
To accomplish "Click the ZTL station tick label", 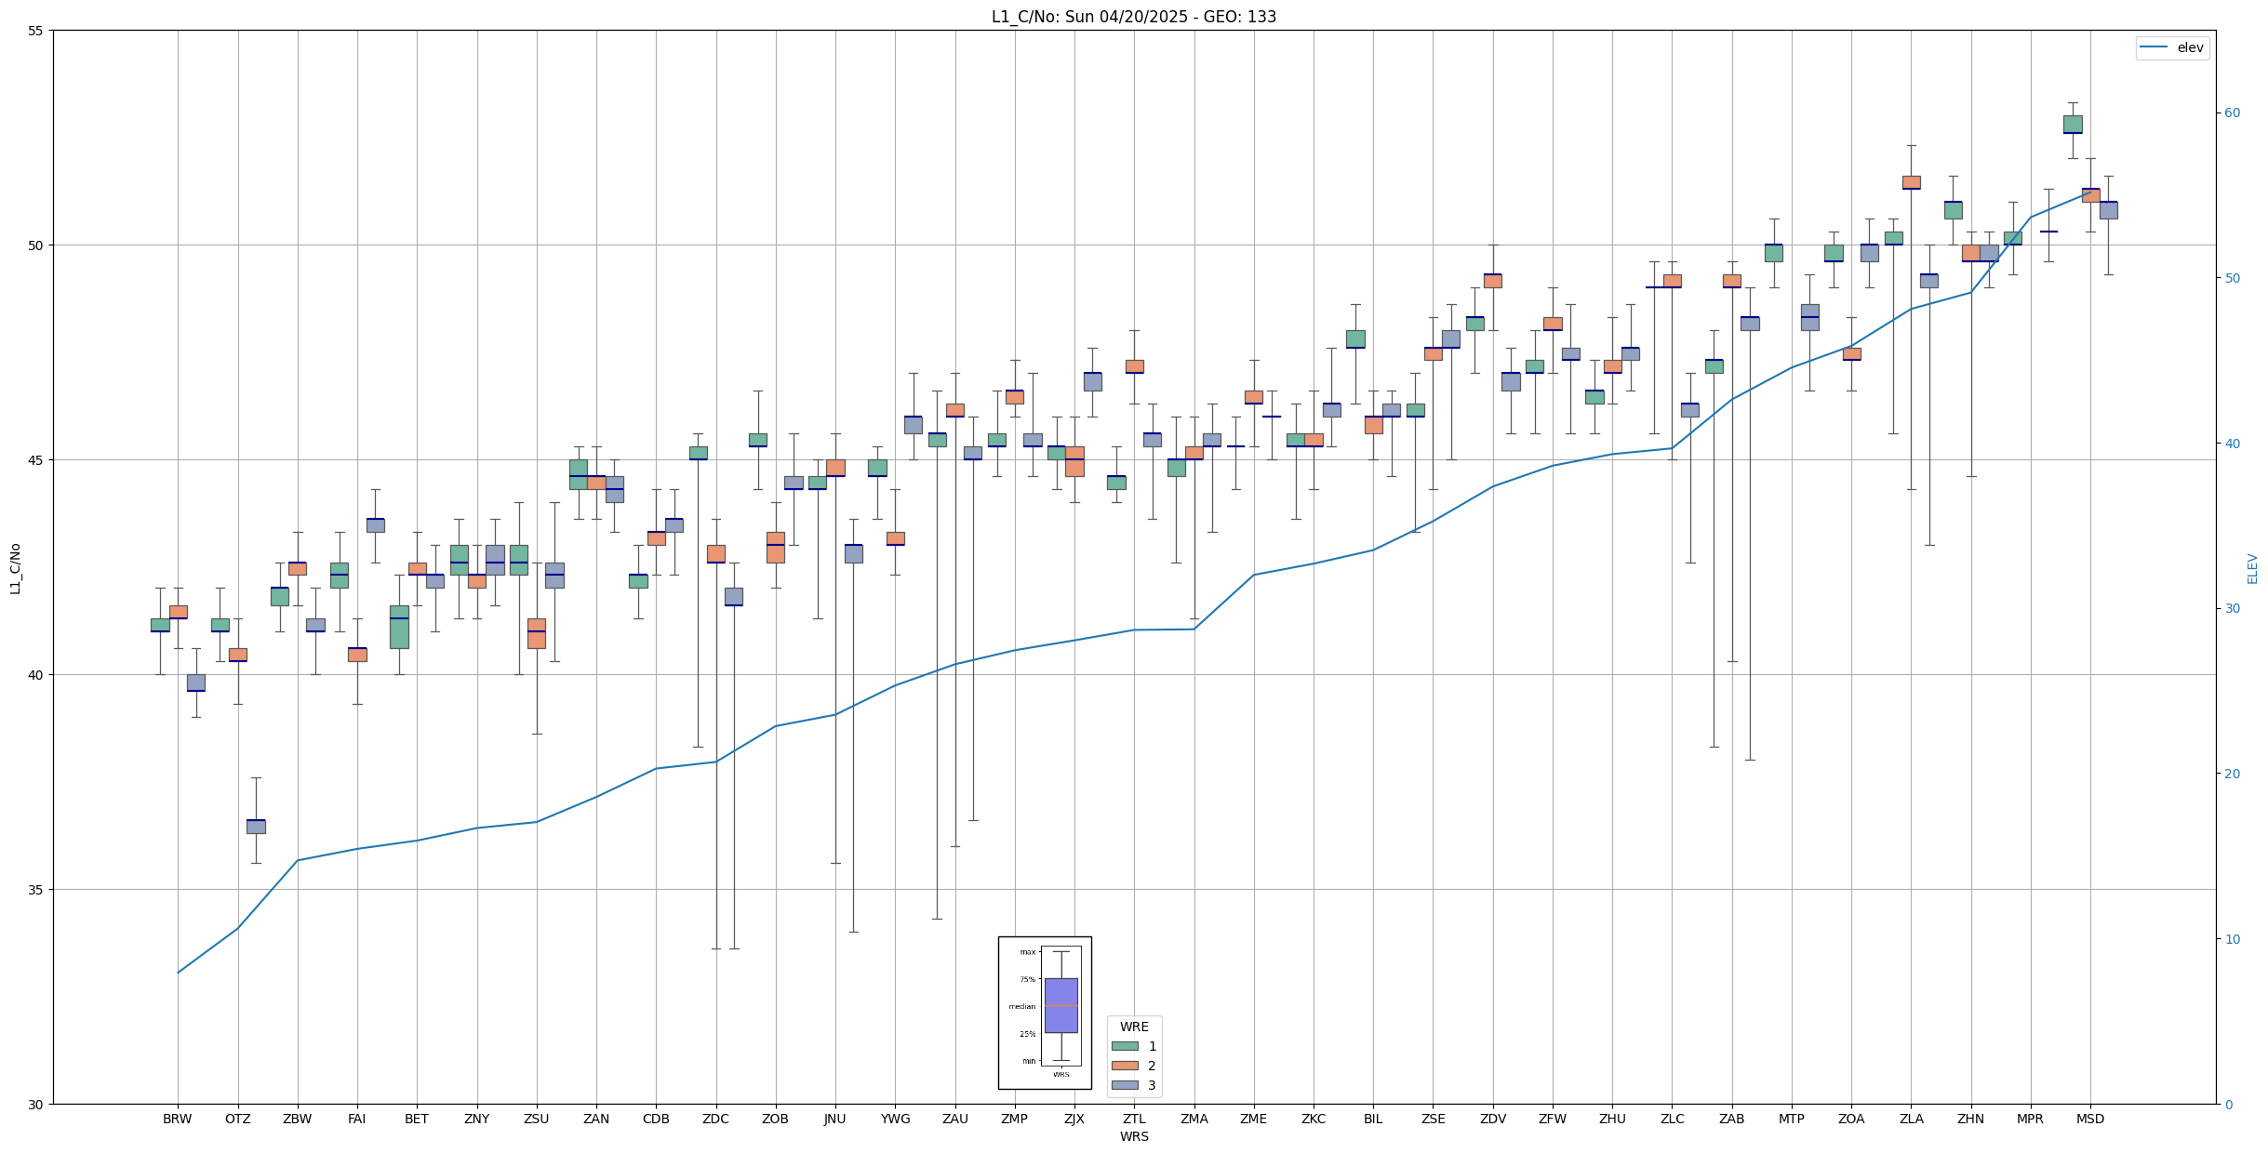I will 1134,1119.
